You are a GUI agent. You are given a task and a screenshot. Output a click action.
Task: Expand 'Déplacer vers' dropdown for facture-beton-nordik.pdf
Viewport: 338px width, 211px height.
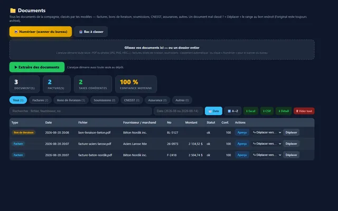coord(267,155)
